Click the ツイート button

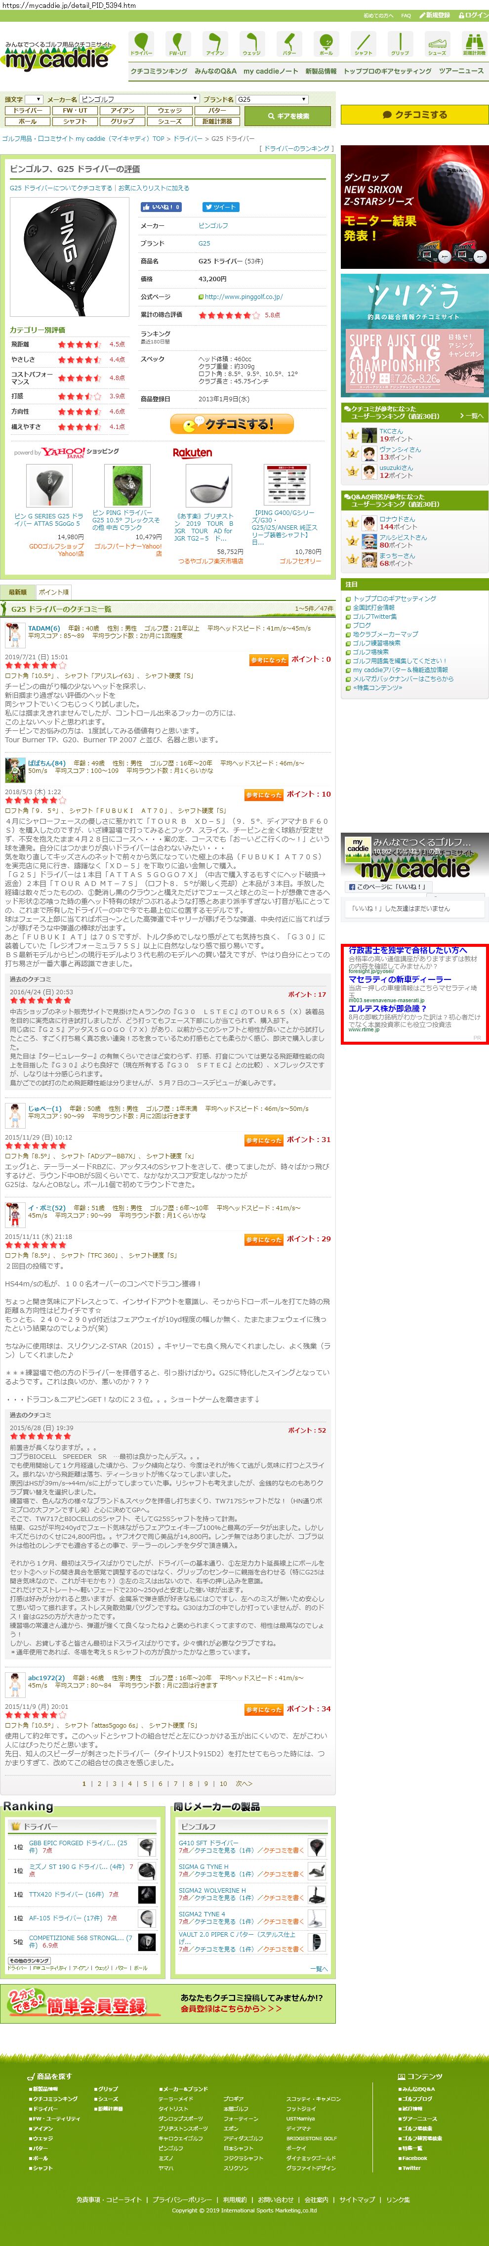pyautogui.click(x=220, y=208)
